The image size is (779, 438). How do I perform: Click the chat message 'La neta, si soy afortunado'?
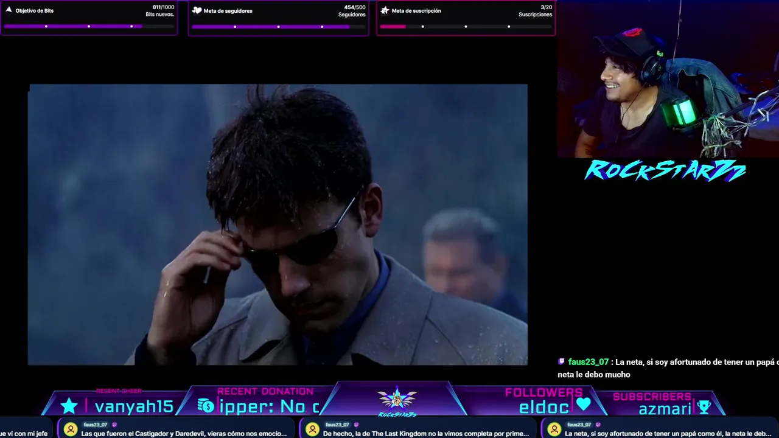(x=668, y=368)
